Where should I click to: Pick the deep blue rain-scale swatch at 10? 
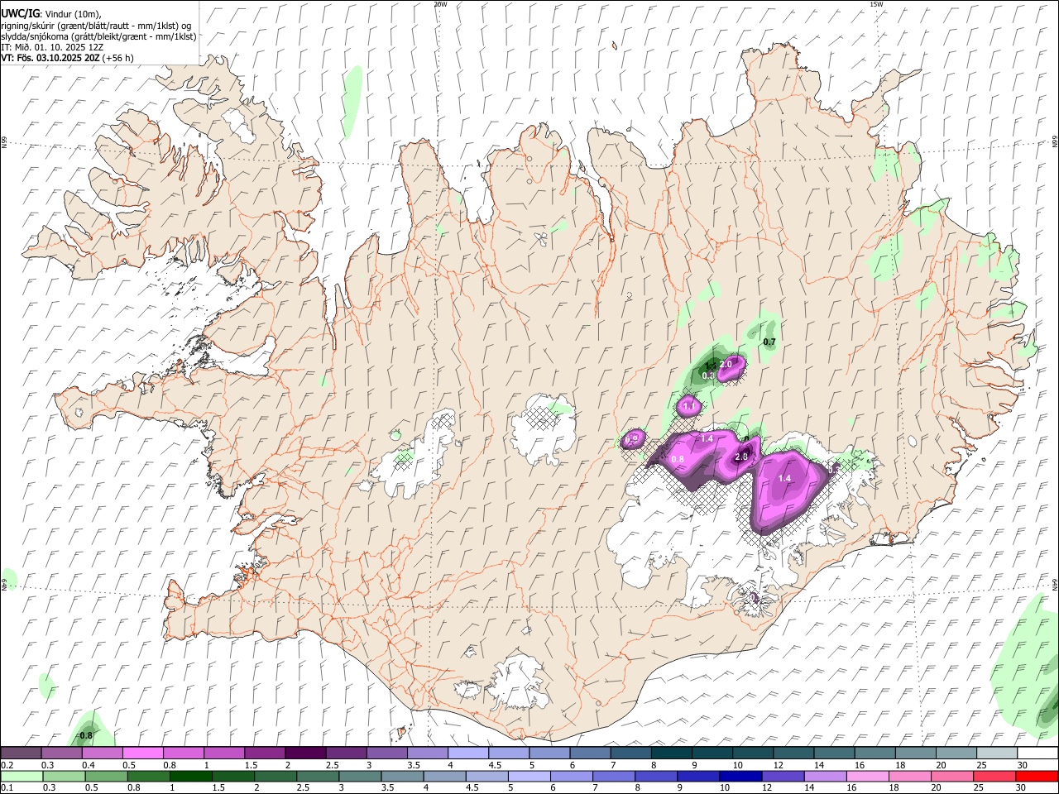740,776
